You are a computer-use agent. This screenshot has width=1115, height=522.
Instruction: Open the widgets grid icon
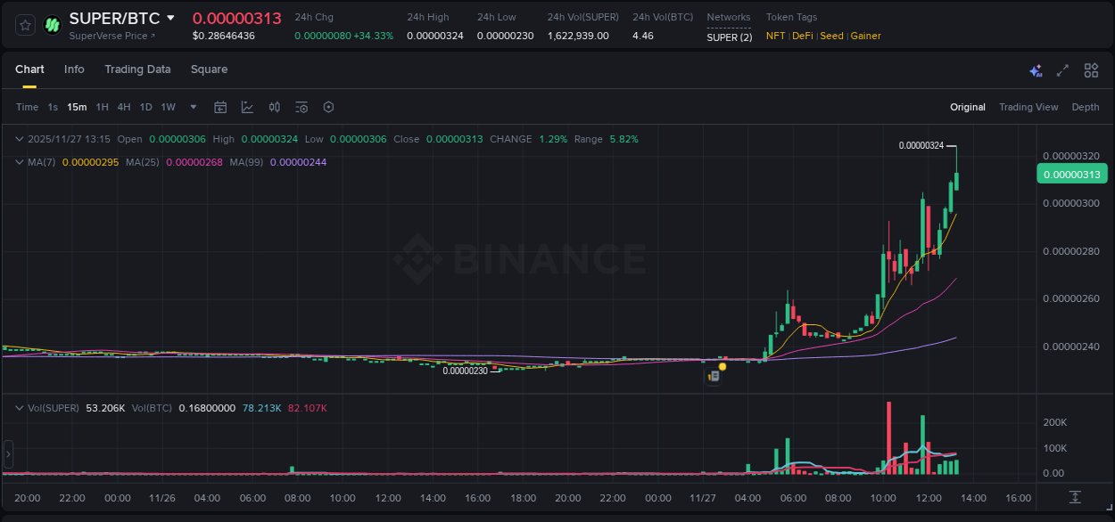[1090, 69]
